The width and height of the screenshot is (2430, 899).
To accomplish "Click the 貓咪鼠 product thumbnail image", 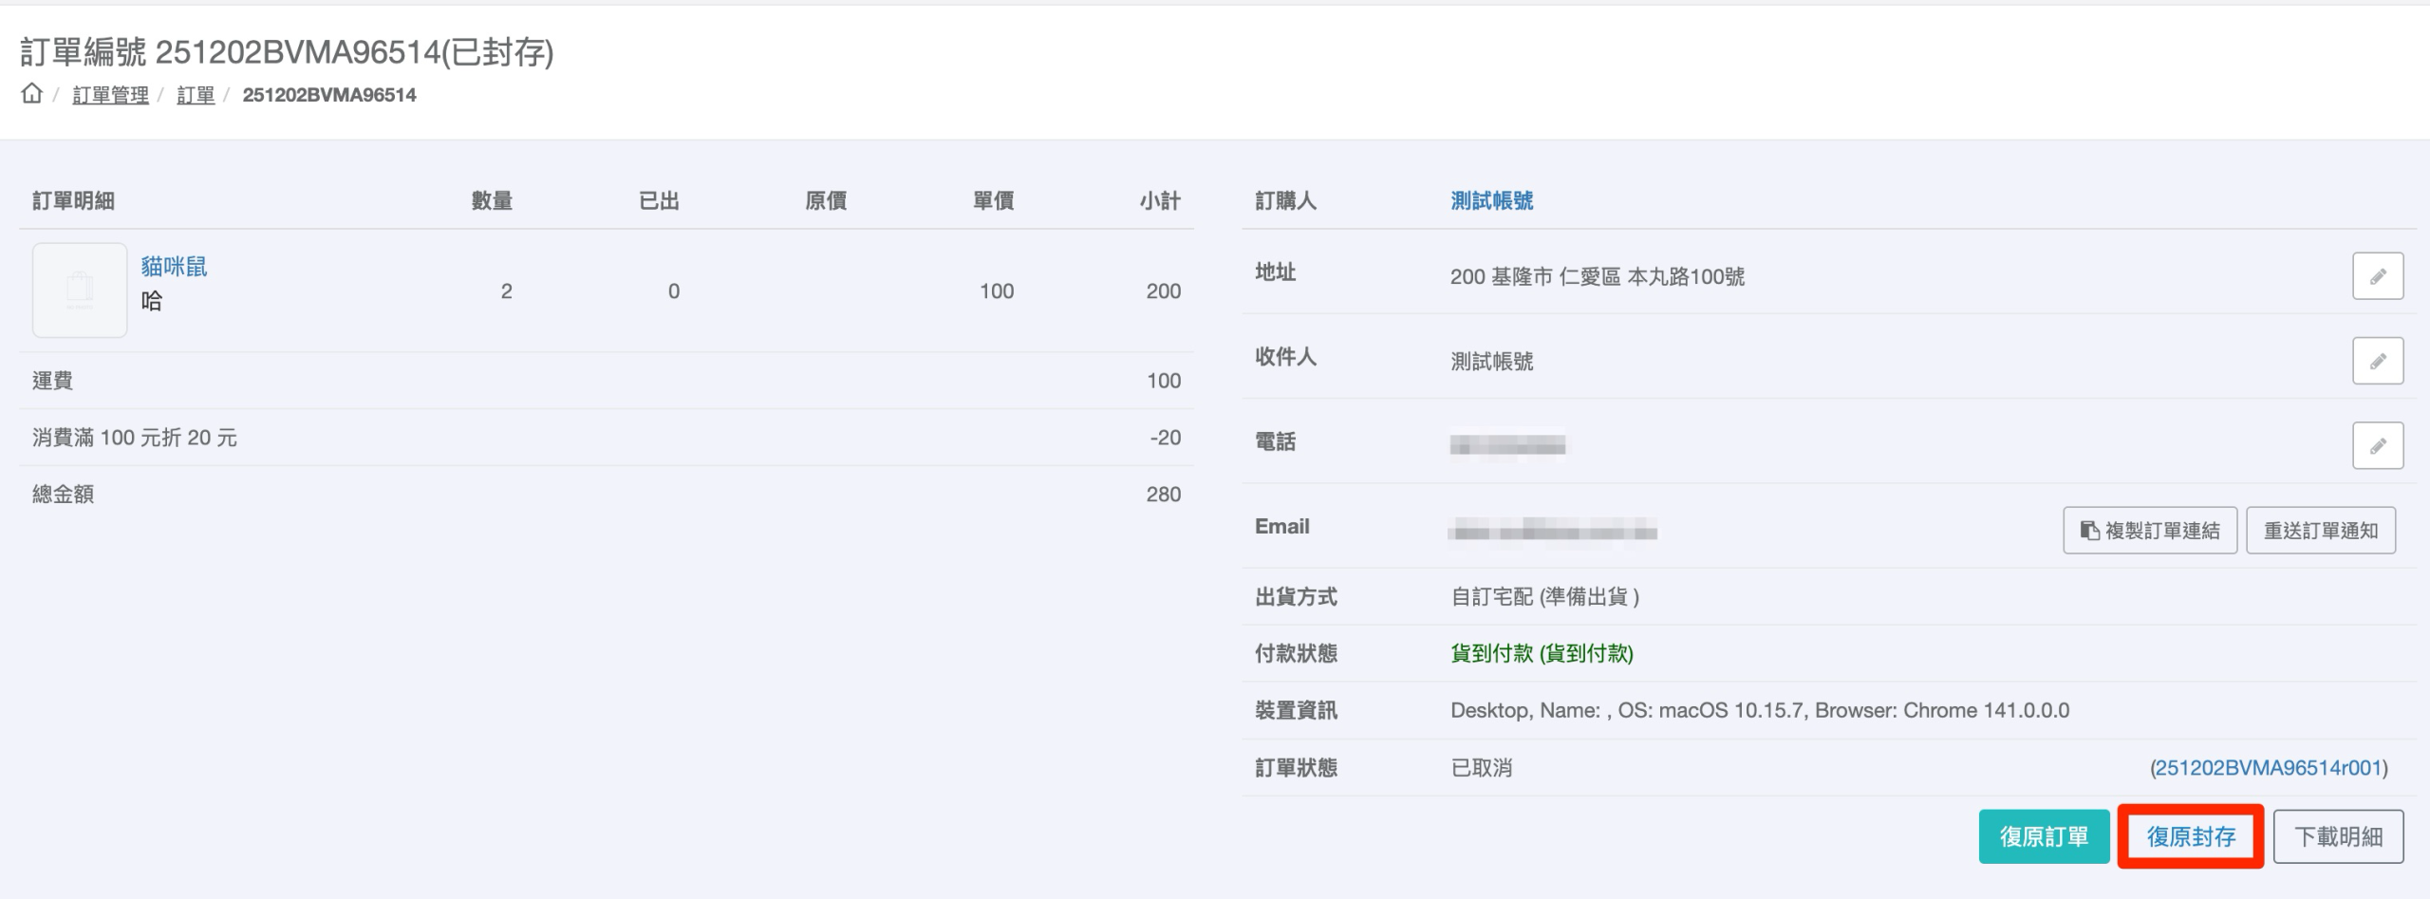I will [x=80, y=290].
